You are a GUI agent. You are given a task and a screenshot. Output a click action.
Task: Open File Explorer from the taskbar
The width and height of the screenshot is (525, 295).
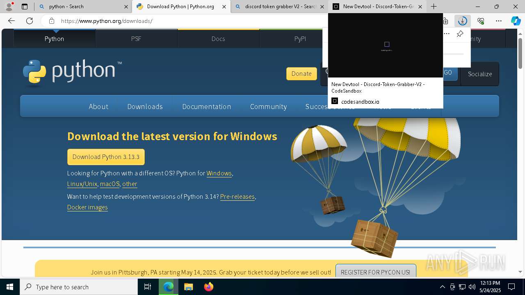pos(188,287)
